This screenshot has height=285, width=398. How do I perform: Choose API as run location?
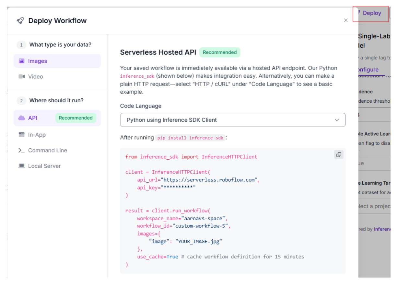tap(57, 118)
